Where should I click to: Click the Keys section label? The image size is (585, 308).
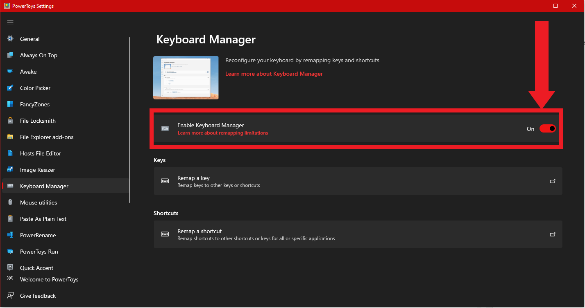coord(160,160)
